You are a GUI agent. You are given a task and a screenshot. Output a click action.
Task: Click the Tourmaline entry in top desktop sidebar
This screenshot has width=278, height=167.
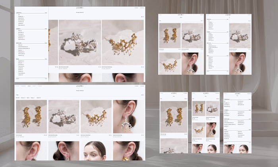click(21, 73)
